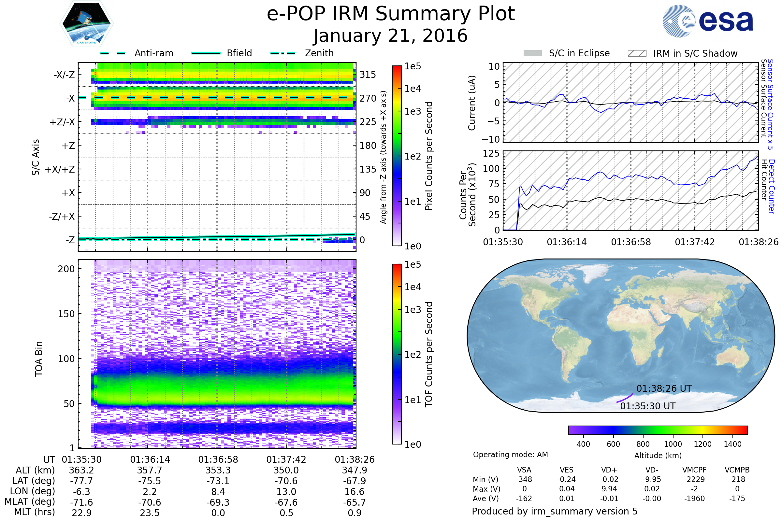Click the ESA logo
Viewport: 782px width, 521px height.
click(707, 21)
